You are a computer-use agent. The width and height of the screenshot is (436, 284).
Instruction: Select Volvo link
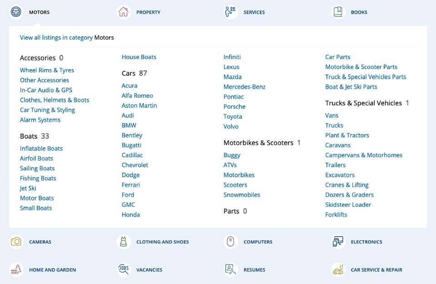pos(231,127)
